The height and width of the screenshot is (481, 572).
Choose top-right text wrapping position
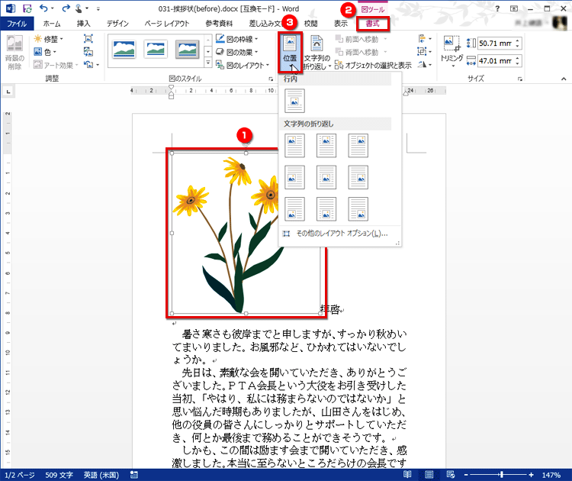pos(358,146)
